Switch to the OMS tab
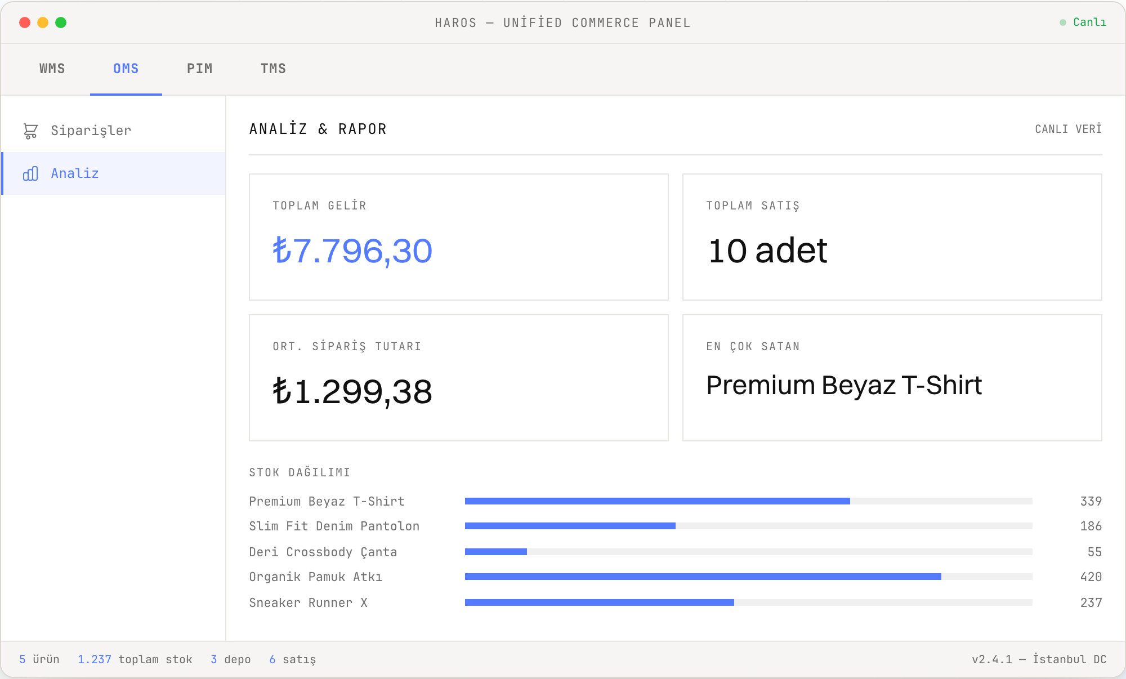 pyautogui.click(x=126, y=69)
